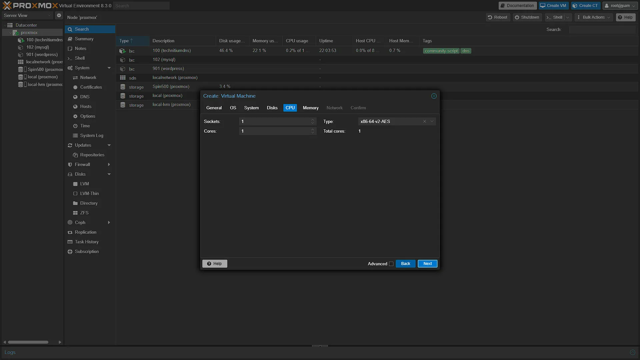The image size is (640, 360).
Task: Open the Subscription entry
Action: pos(90,252)
